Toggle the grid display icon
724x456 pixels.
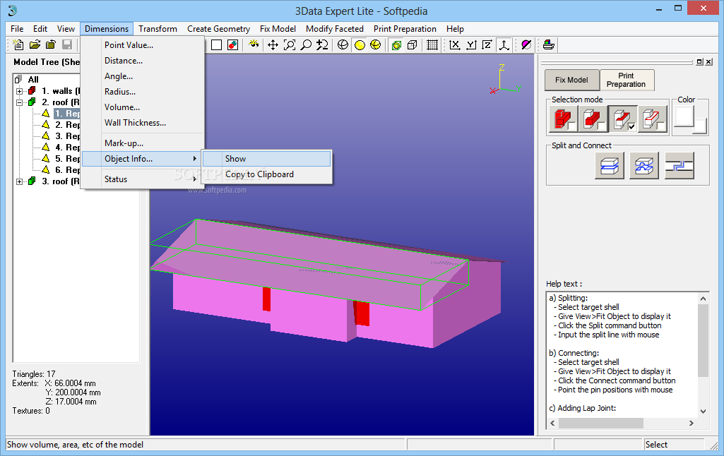(x=432, y=44)
